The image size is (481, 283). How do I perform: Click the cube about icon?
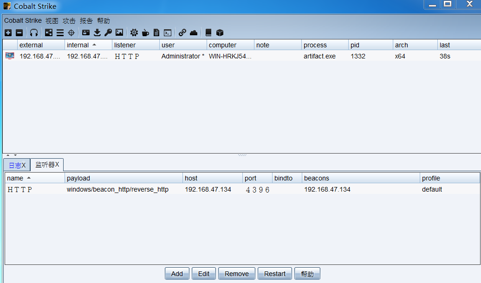pyautogui.click(x=220, y=32)
